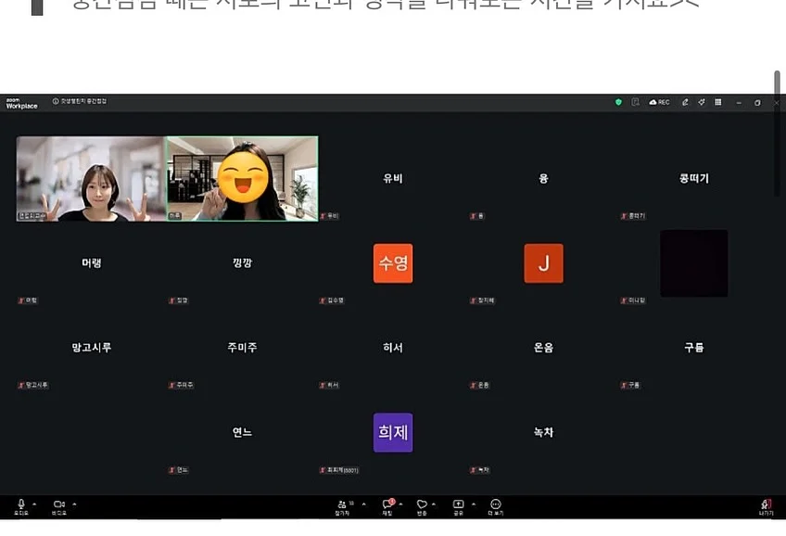Expand video options arrow beside camera

point(74,504)
